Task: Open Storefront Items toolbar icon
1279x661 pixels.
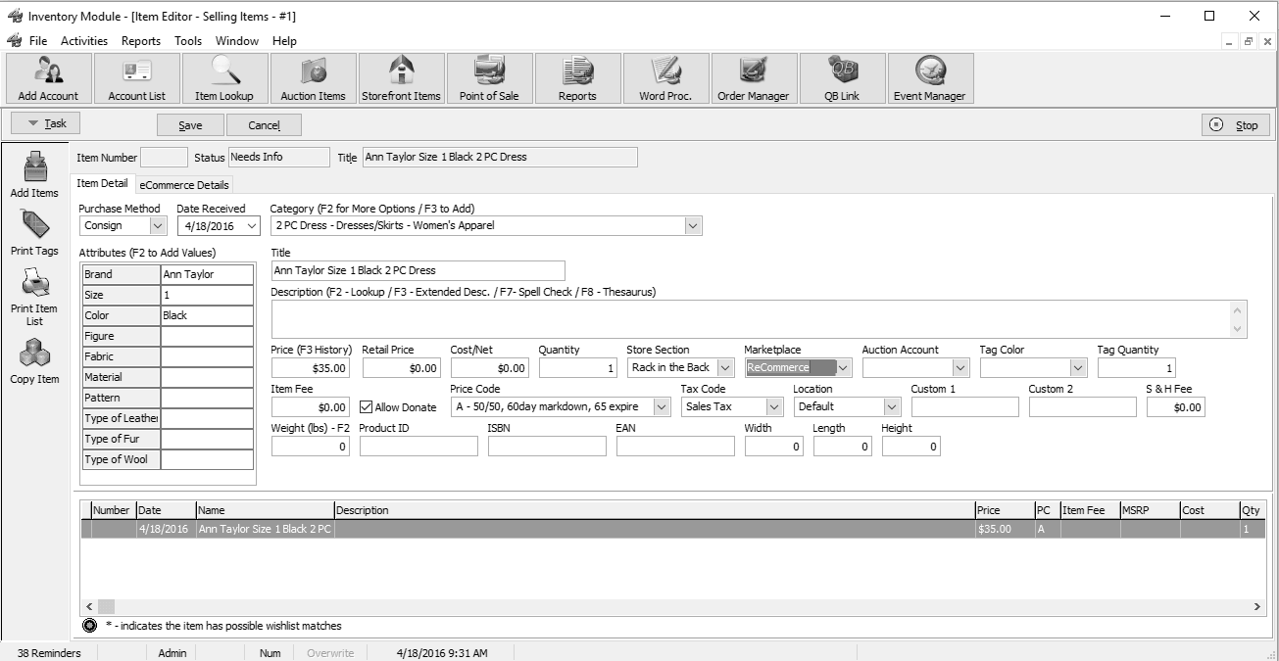Action: [x=401, y=78]
